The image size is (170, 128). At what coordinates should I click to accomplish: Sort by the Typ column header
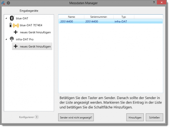124,17
